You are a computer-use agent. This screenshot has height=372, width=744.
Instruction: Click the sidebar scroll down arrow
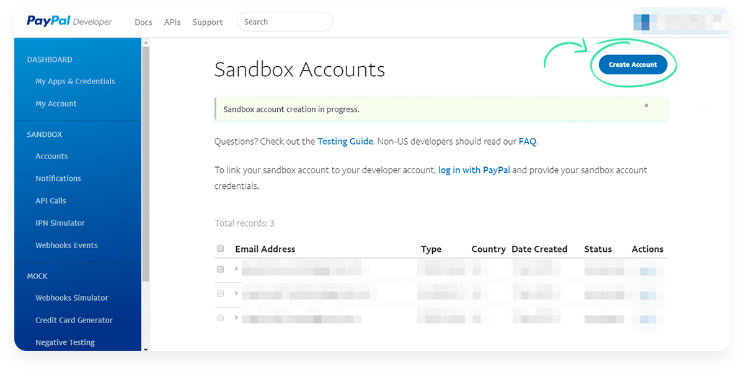[146, 349]
